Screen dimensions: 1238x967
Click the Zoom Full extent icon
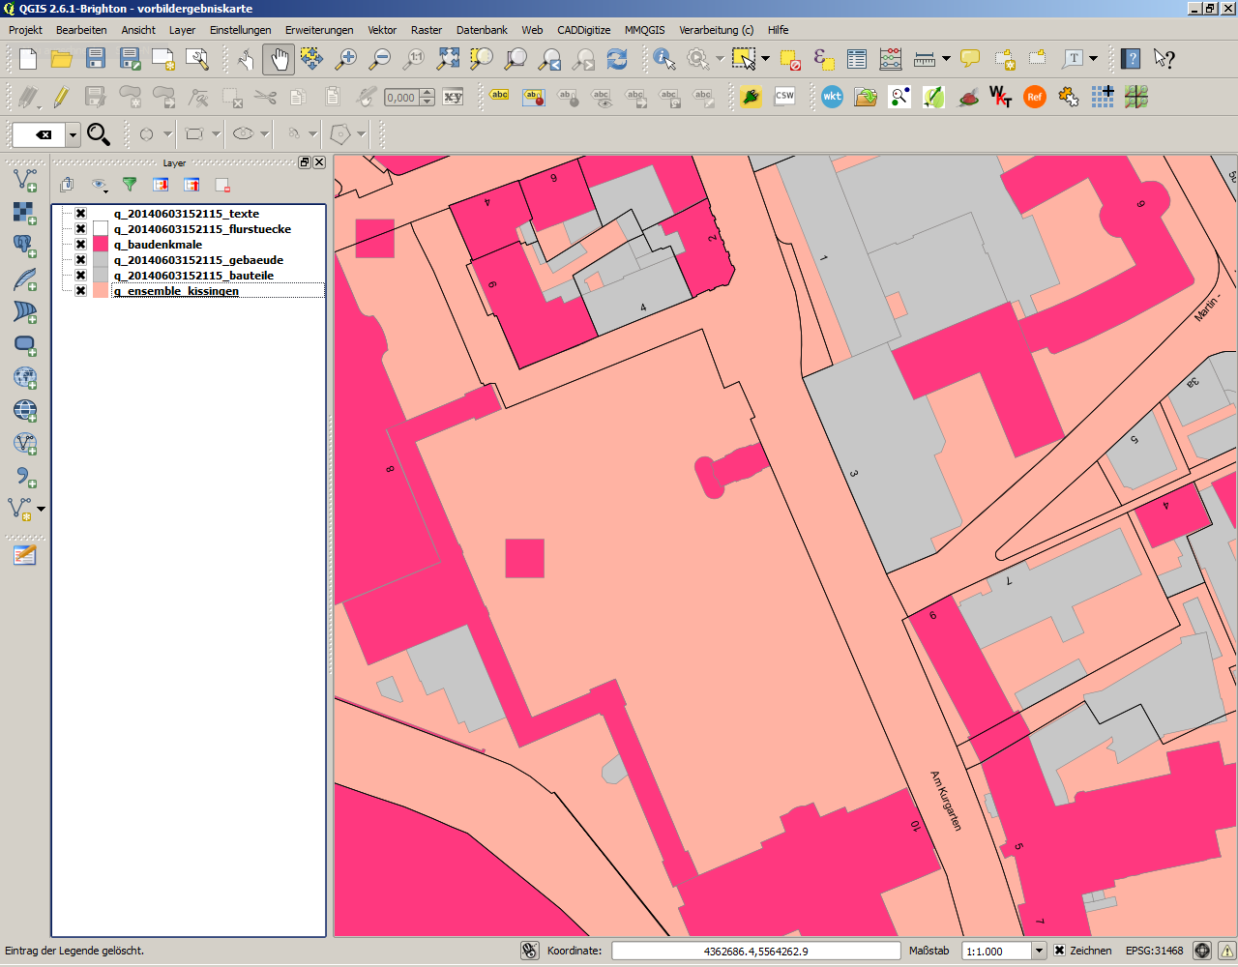[448, 60]
